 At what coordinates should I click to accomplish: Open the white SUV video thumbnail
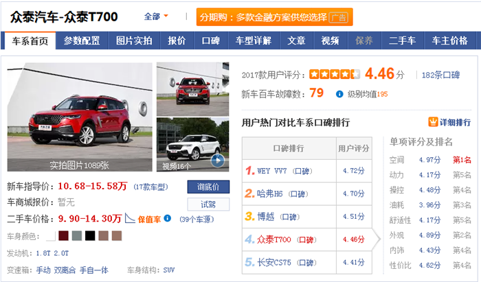point(192,145)
